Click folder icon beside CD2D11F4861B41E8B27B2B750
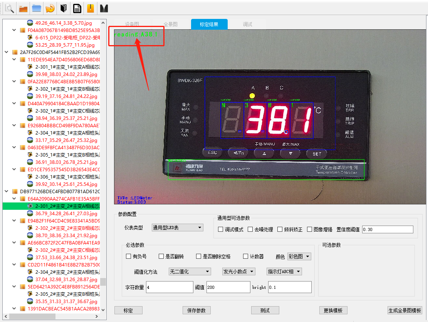Viewport: 428px width, 322px height. tap(23, 265)
